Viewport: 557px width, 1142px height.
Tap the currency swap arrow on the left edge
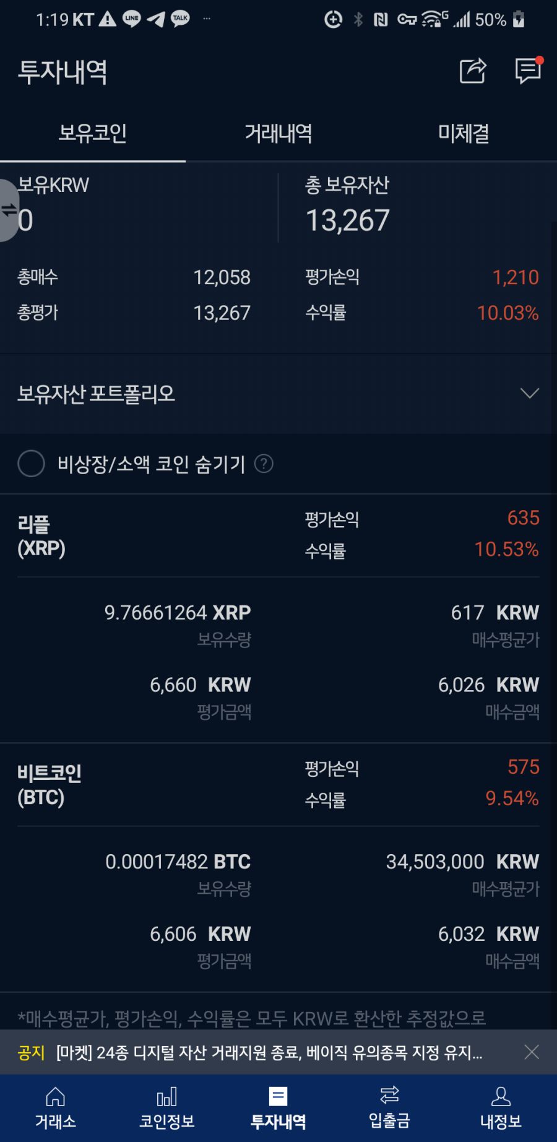(x=9, y=209)
